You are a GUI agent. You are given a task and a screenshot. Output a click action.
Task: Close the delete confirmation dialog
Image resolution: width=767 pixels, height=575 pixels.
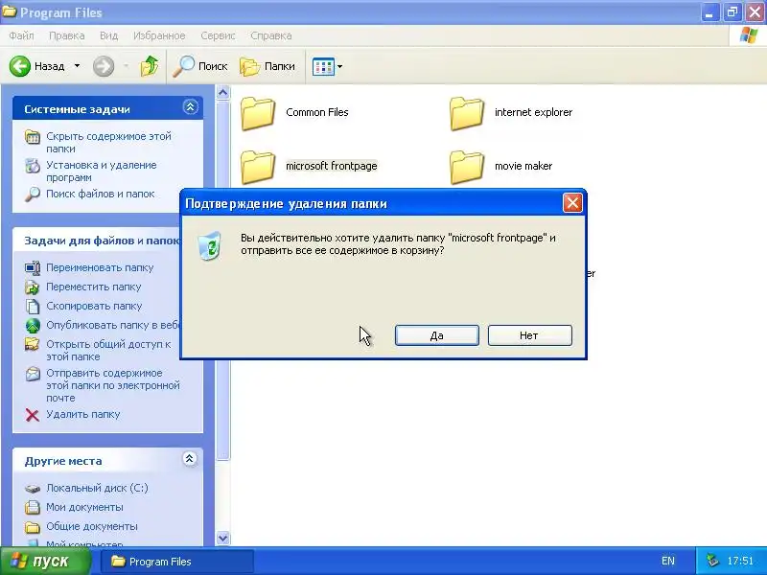(572, 203)
